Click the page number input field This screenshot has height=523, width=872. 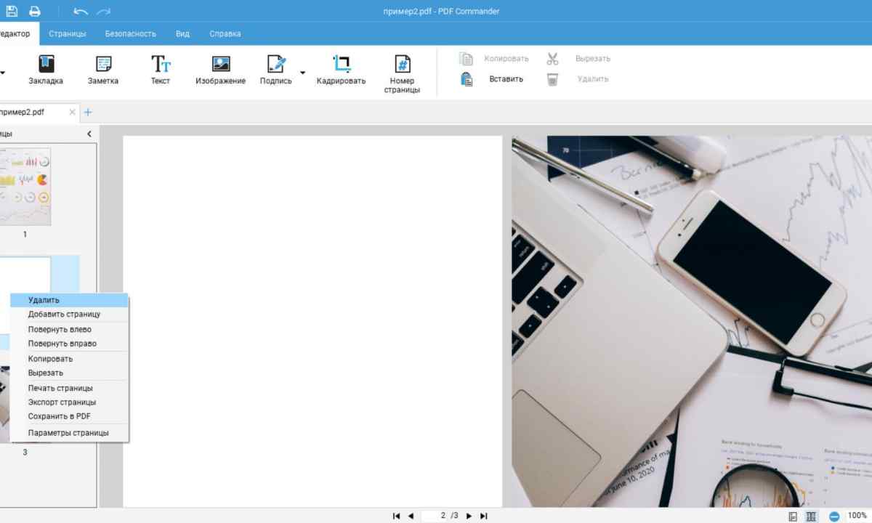pos(435,516)
